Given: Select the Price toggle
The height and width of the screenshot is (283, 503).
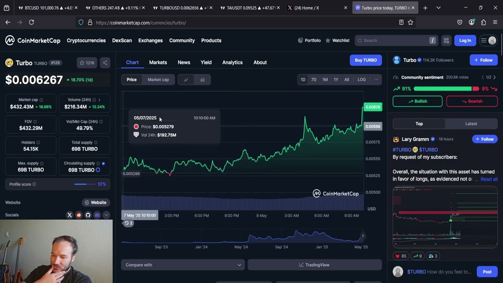Looking at the screenshot, I should click(x=132, y=80).
